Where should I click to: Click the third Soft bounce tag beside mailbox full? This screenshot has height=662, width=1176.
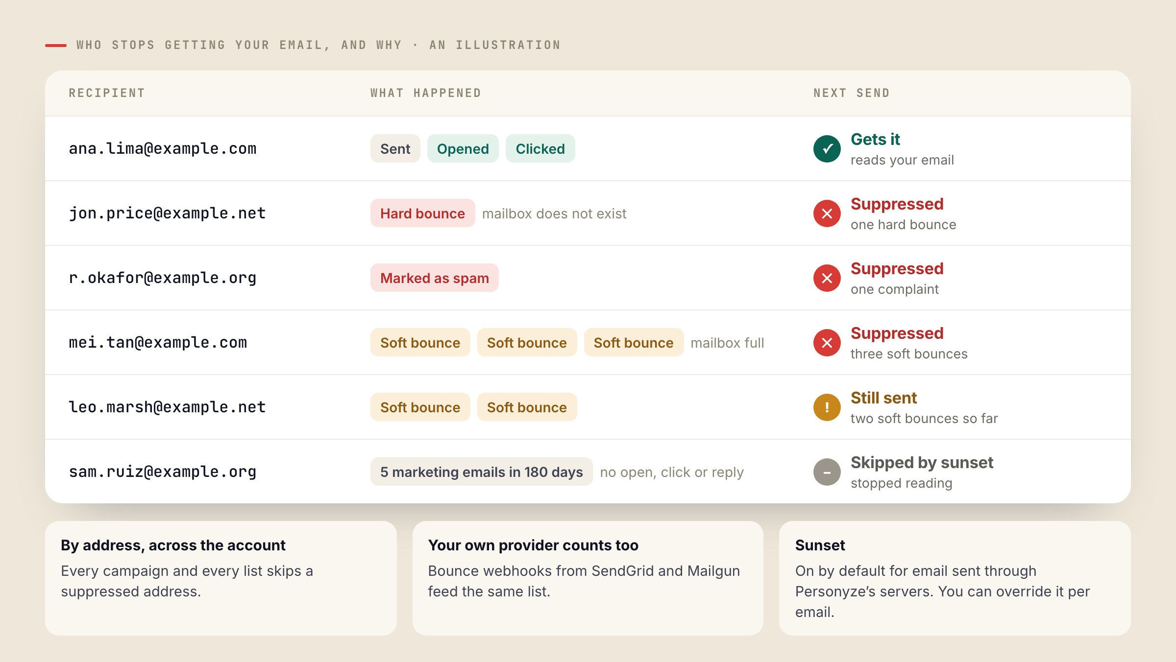coord(634,342)
